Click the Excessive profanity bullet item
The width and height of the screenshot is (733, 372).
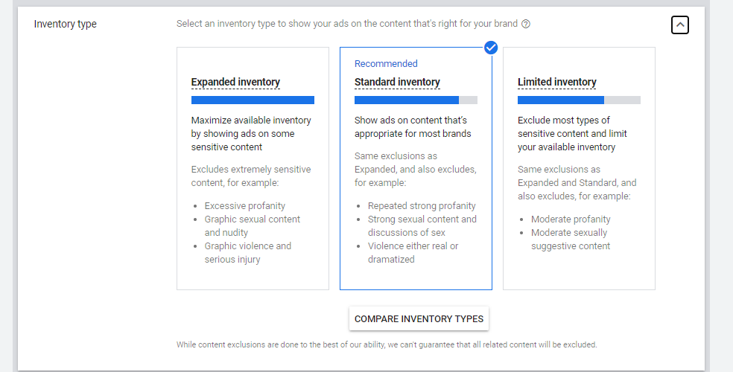[x=244, y=206]
